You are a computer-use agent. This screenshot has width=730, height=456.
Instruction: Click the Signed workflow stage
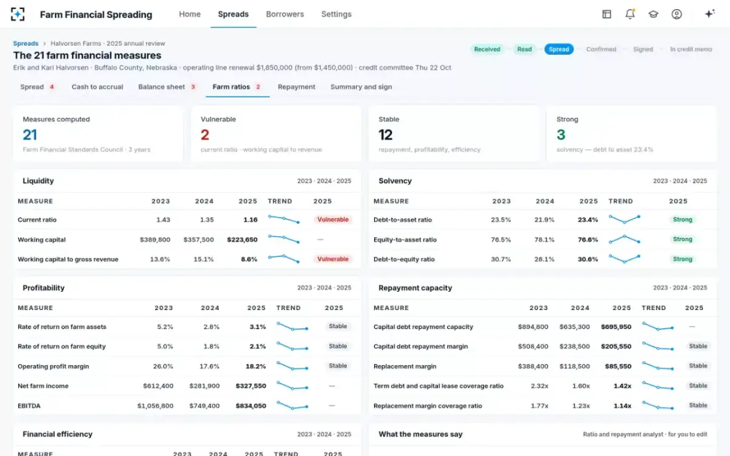click(x=643, y=49)
